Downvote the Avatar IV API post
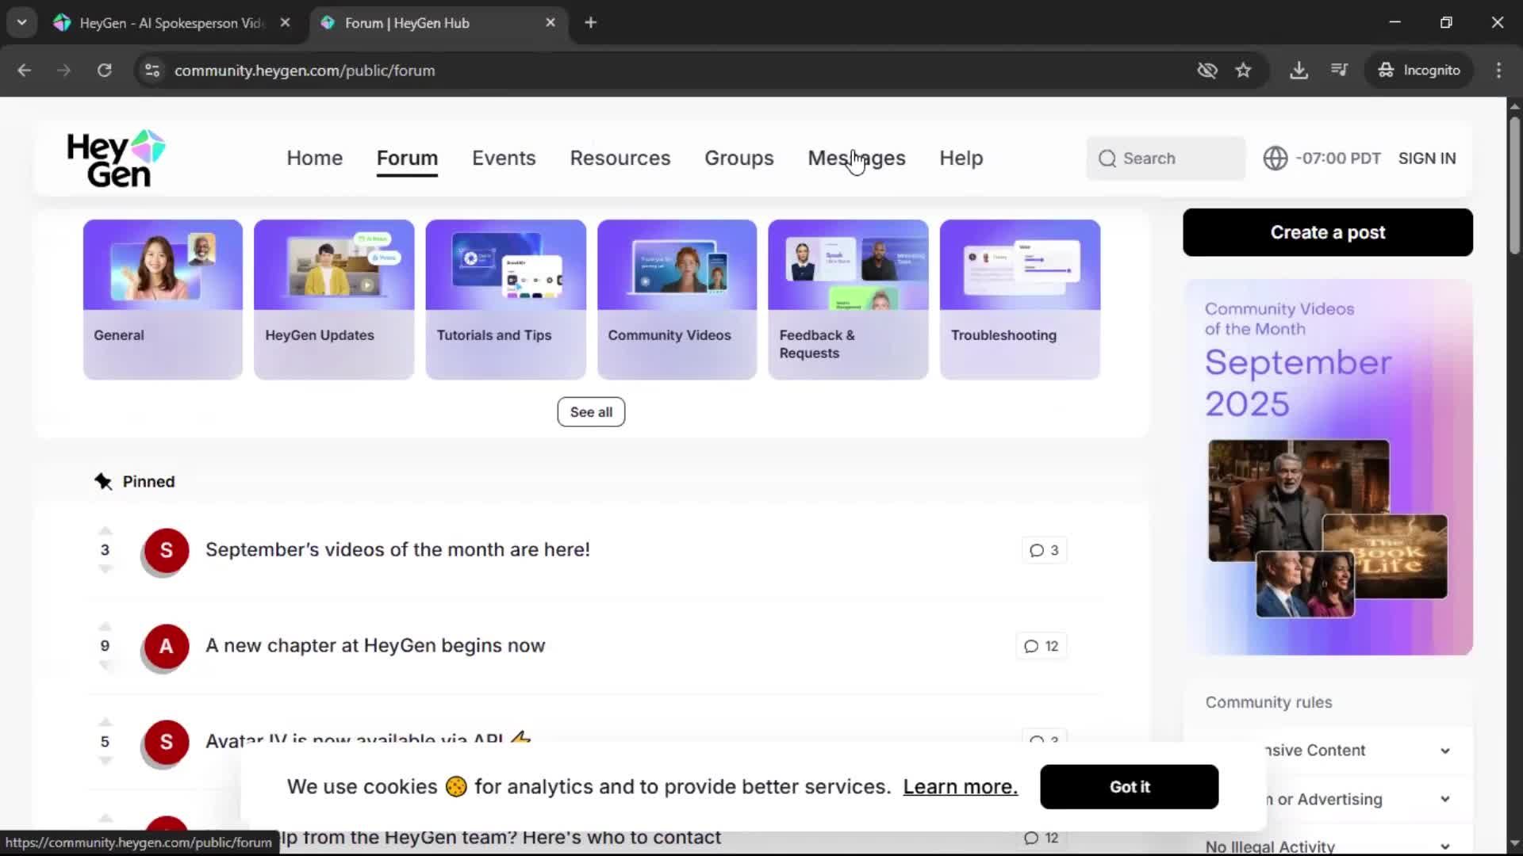1523x856 pixels. pyautogui.click(x=105, y=761)
